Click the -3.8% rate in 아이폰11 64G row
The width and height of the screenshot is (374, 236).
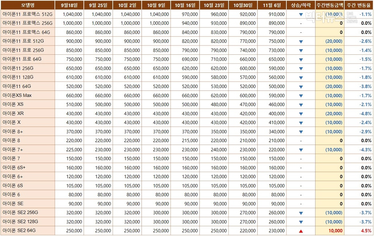(366, 86)
